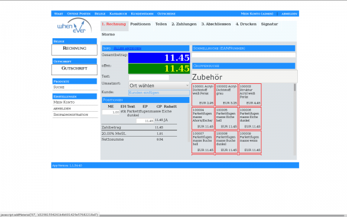Click the Gutschrift button in the sidebar
The width and height of the screenshot is (347, 217).
tap(75, 69)
